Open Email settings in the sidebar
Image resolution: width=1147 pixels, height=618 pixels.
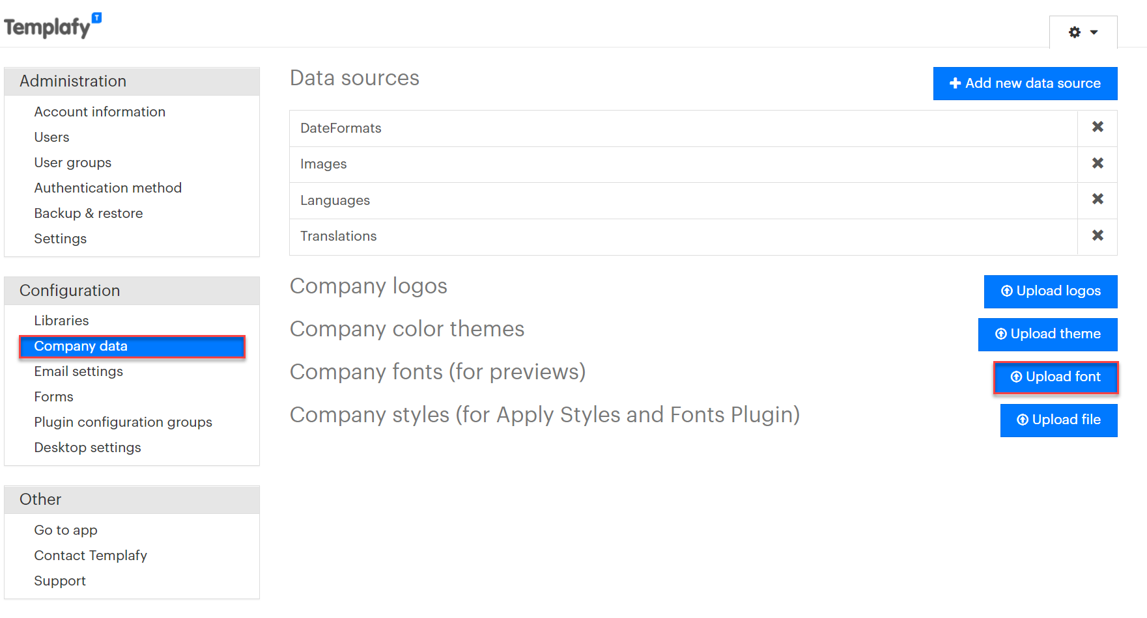click(78, 371)
